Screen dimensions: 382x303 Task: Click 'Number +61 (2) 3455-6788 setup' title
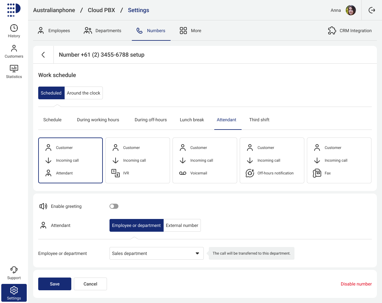pyautogui.click(x=102, y=55)
